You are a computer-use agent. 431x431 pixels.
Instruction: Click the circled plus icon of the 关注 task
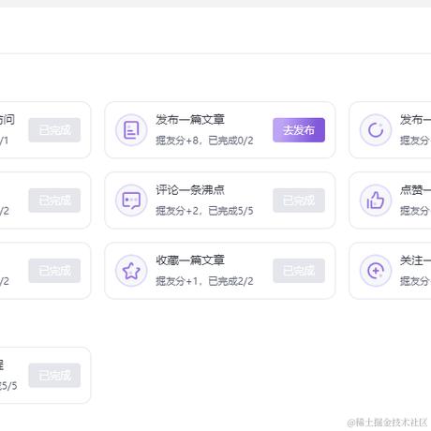376,271
